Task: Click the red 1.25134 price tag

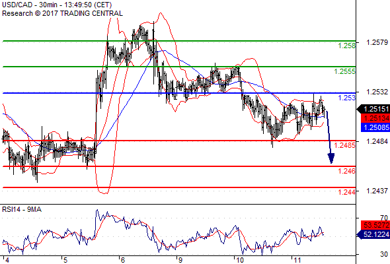Action: (x=375, y=118)
